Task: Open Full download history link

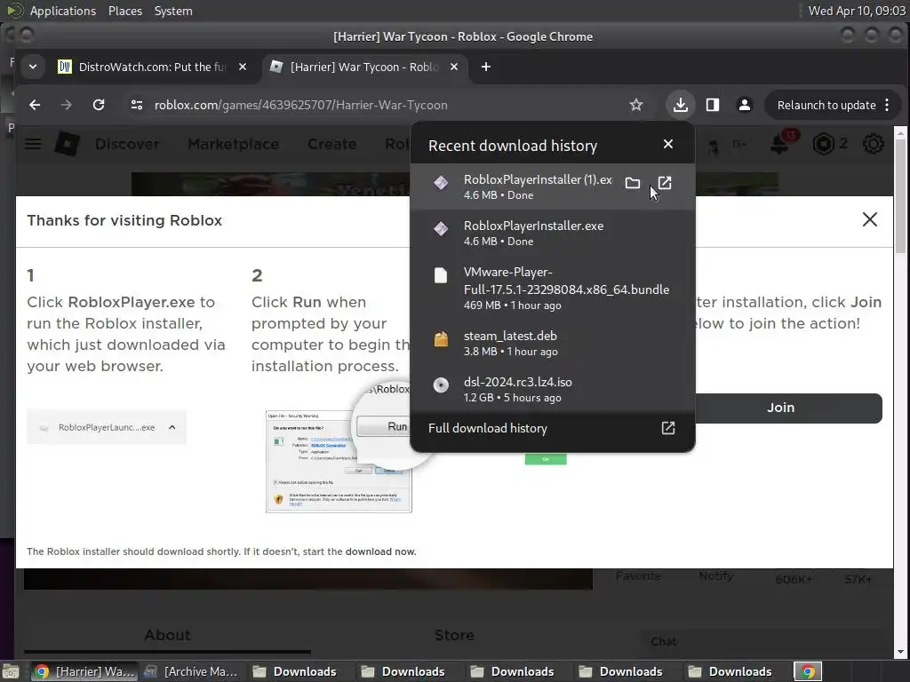Action: pos(553,428)
